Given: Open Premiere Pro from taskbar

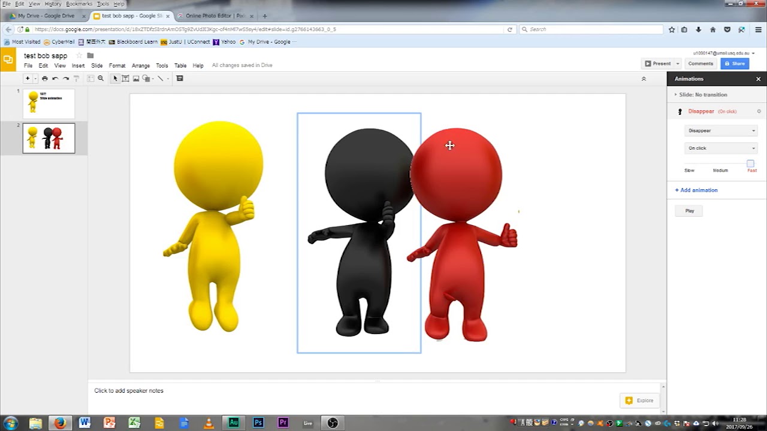Looking at the screenshot, I should coord(283,423).
